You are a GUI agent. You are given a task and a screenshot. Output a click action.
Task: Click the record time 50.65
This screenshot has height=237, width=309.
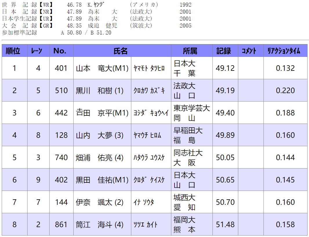225,180
